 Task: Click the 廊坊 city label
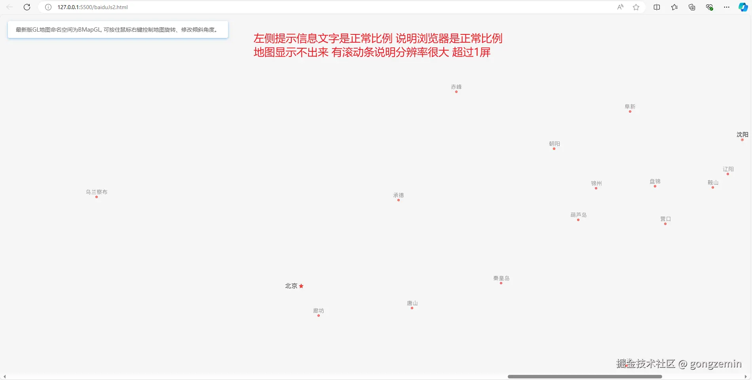[x=319, y=311]
